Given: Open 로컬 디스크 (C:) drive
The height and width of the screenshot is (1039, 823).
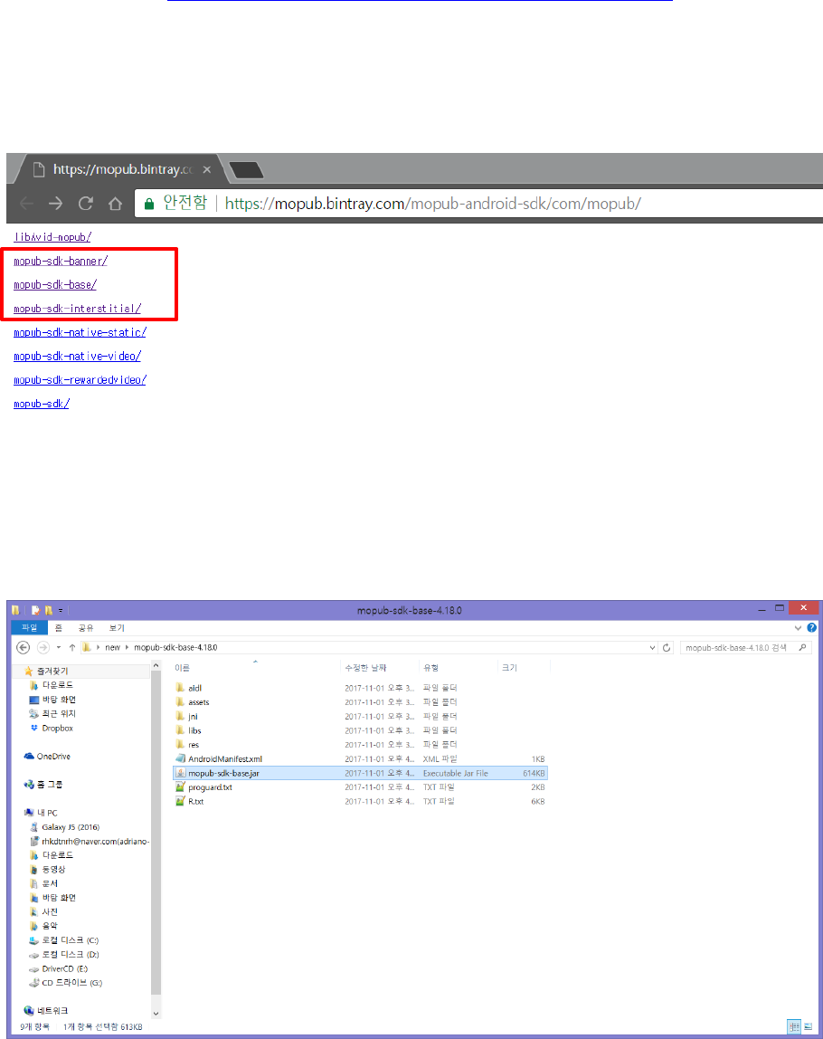Looking at the screenshot, I should tap(71, 940).
